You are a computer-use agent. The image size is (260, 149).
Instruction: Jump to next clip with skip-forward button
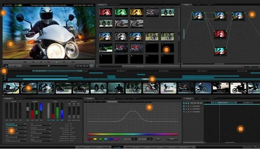pyautogui.click(x=64, y=62)
